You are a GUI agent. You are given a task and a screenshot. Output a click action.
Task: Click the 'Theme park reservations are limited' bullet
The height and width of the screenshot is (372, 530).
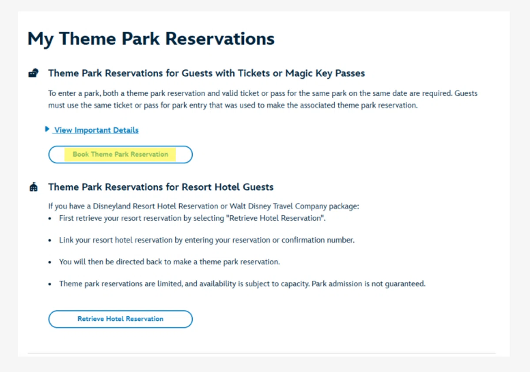(x=242, y=284)
